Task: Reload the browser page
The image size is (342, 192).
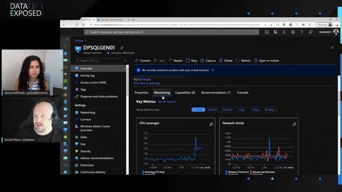Action: click(77, 25)
